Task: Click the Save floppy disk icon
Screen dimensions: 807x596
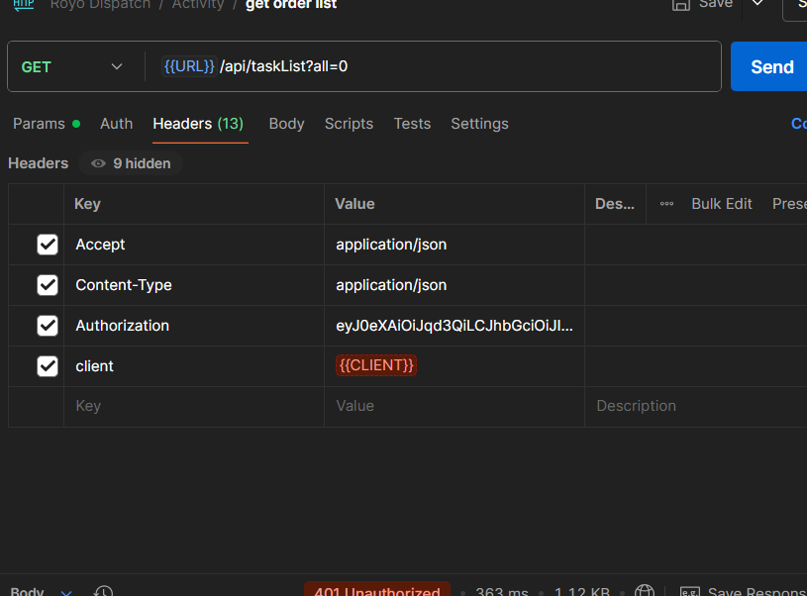Action: click(681, 4)
